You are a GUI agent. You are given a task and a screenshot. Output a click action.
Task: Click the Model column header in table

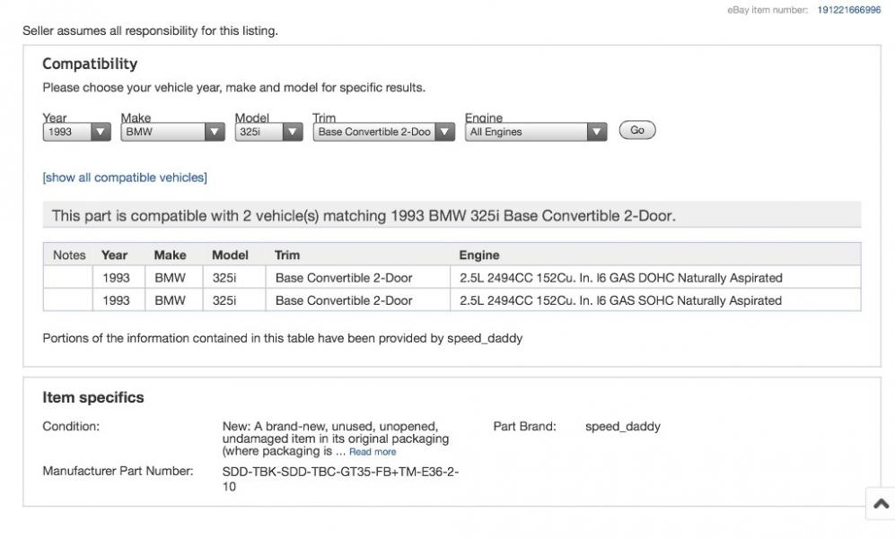[x=230, y=255]
